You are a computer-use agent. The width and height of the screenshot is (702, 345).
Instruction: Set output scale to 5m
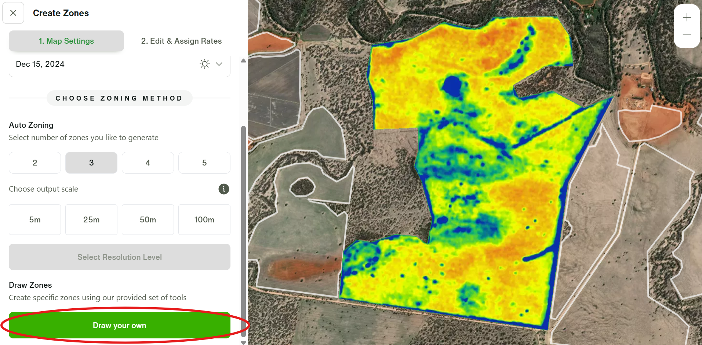tap(35, 219)
